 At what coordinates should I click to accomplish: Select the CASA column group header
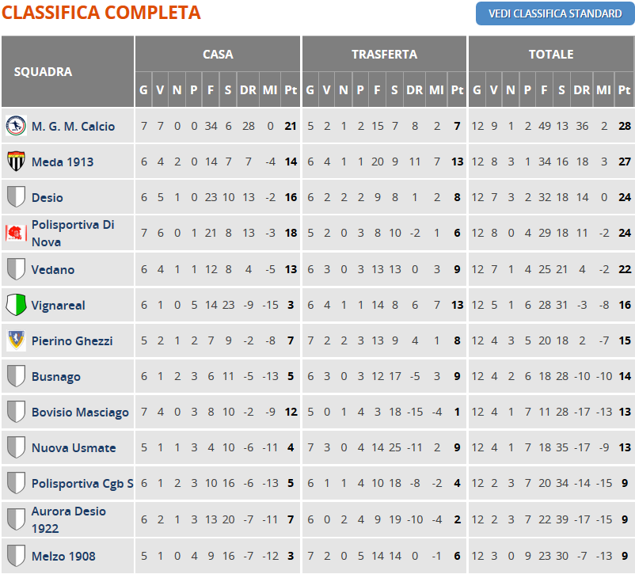[218, 54]
